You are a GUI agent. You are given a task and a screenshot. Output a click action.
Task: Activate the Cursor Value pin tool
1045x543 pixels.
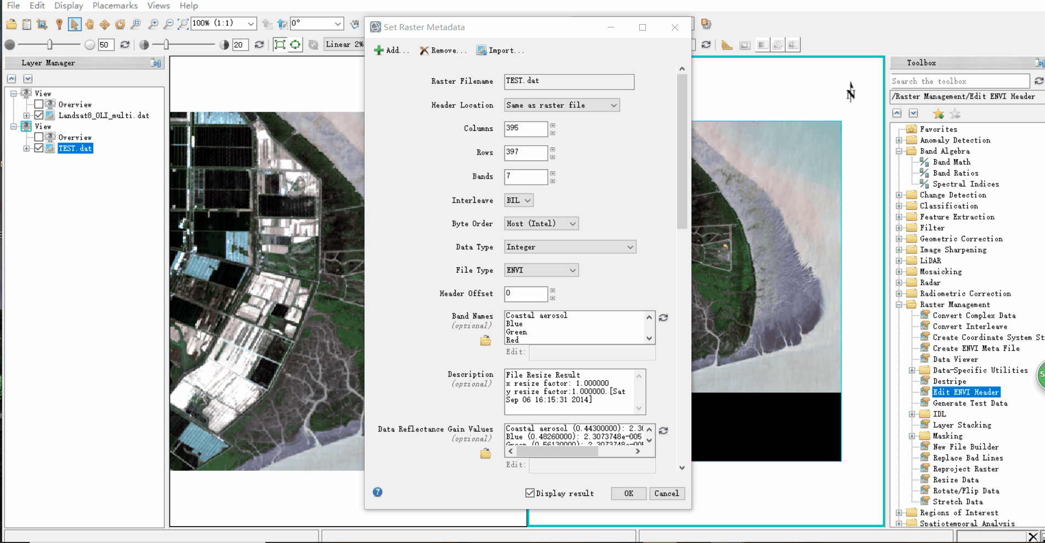pyautogui.click(x=59, y=24)
